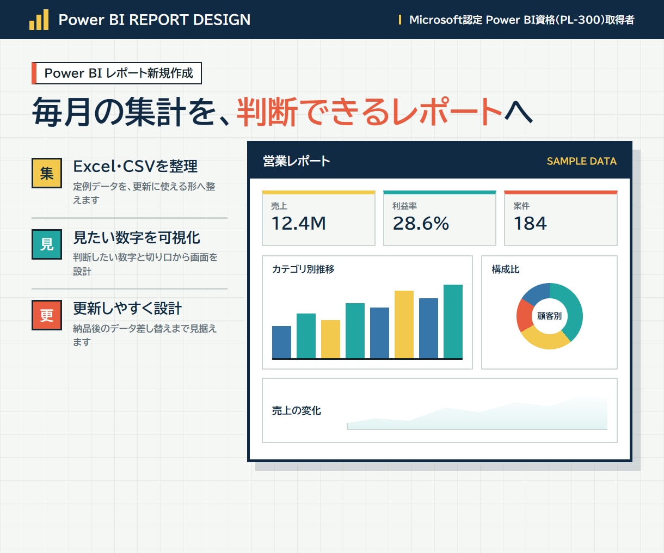The height and width of the screenshot is (553, 664).
Task: Click the Power BI REPORT DESIGN title
Action: point(155,20)
